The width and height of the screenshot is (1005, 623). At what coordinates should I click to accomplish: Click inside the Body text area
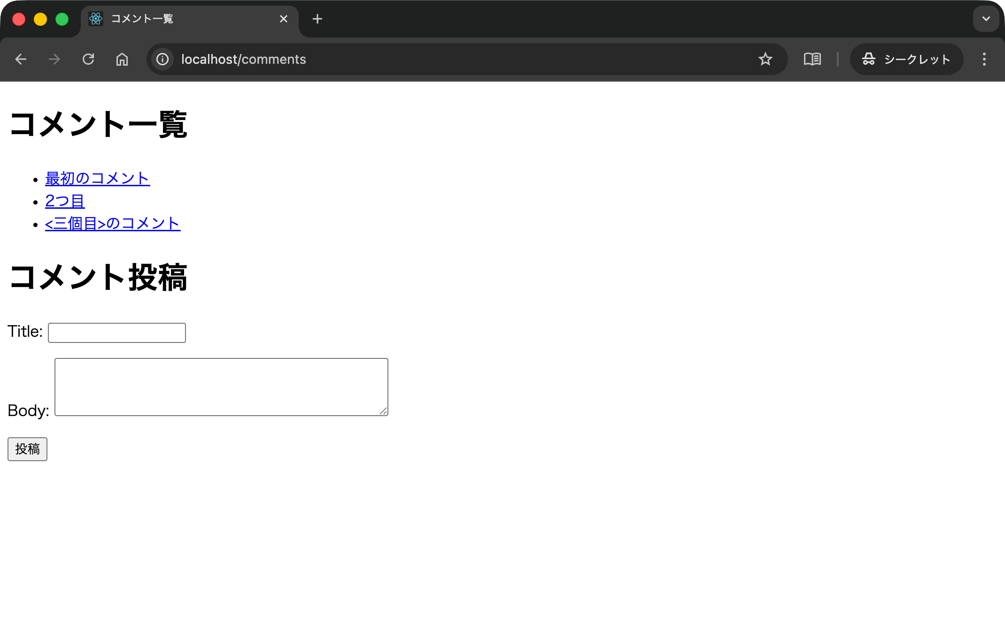tap(221, 387)
